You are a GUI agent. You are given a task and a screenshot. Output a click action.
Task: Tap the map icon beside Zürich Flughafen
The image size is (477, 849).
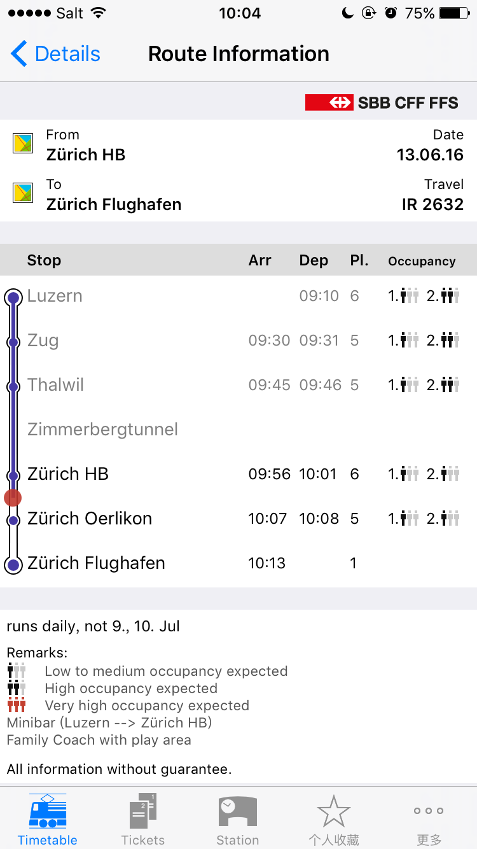point(24,193)
